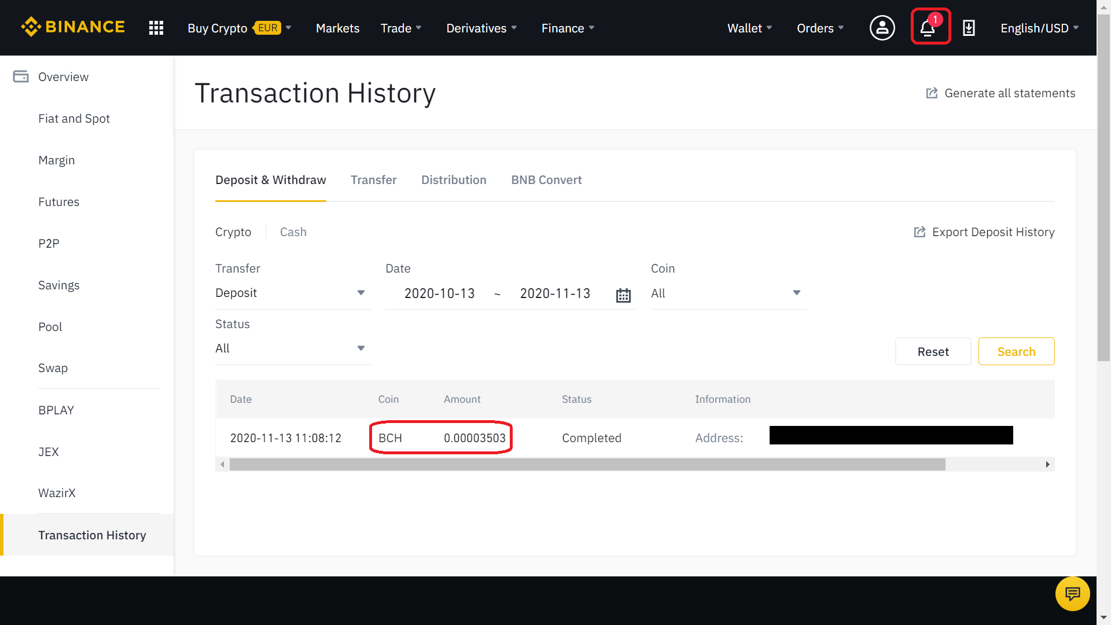Expand the Finance dropdown menu
The image size is (1111, 625).
568,28
